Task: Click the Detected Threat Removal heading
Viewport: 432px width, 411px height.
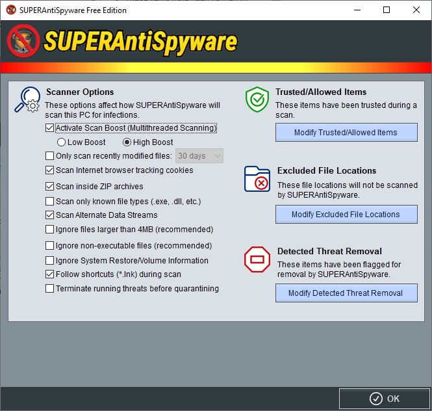Action: 329,251
